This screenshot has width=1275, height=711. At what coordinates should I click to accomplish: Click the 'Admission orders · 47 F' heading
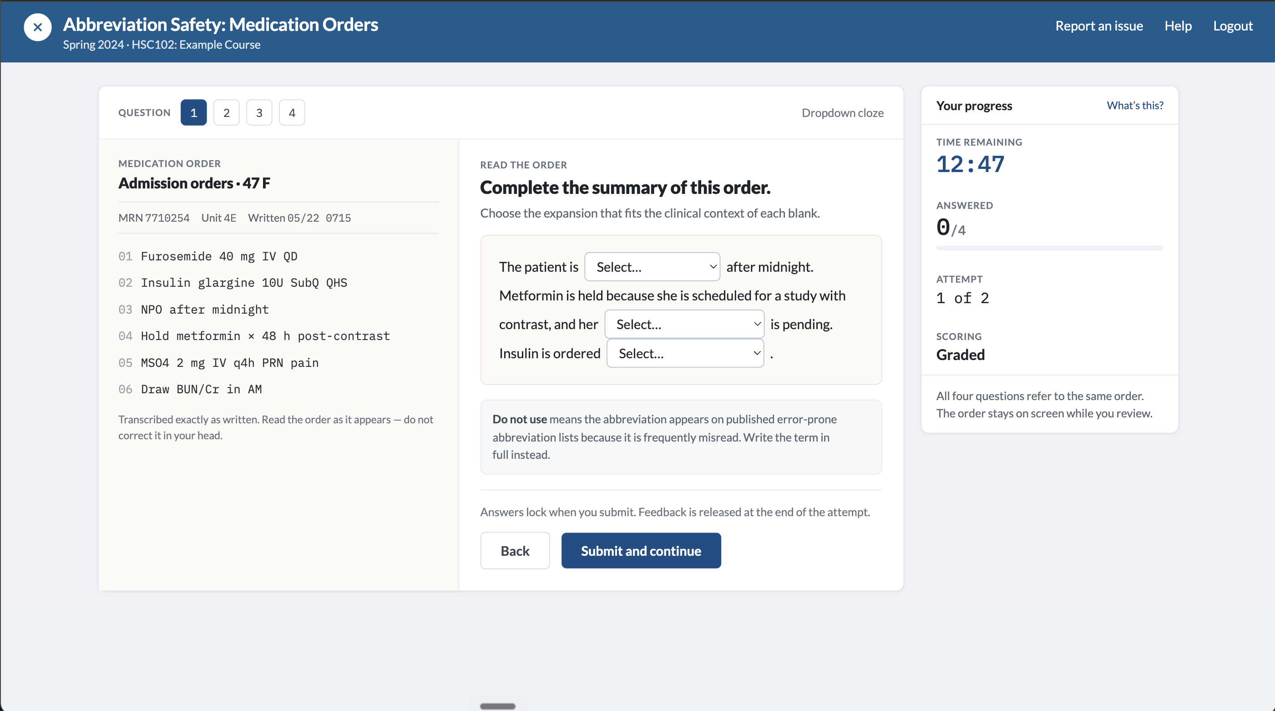tap(194, 183)
